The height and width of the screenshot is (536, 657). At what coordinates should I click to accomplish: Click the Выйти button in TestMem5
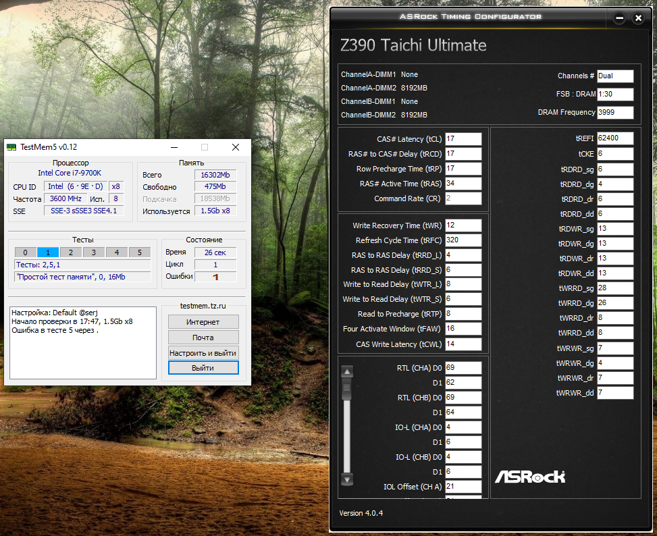pos(203,368)
